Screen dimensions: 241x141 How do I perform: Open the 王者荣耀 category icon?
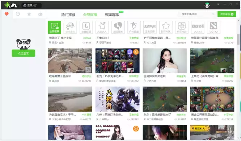coord(150,27)
